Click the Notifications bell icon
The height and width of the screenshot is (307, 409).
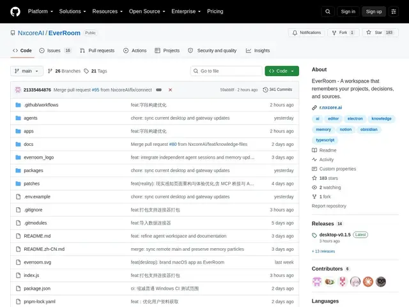pyautogui.click(x=295, y=33)
